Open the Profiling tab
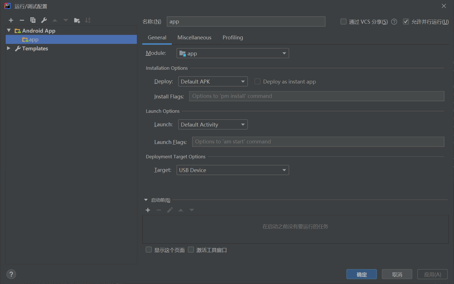454x284 pixels. click(232, 37)
